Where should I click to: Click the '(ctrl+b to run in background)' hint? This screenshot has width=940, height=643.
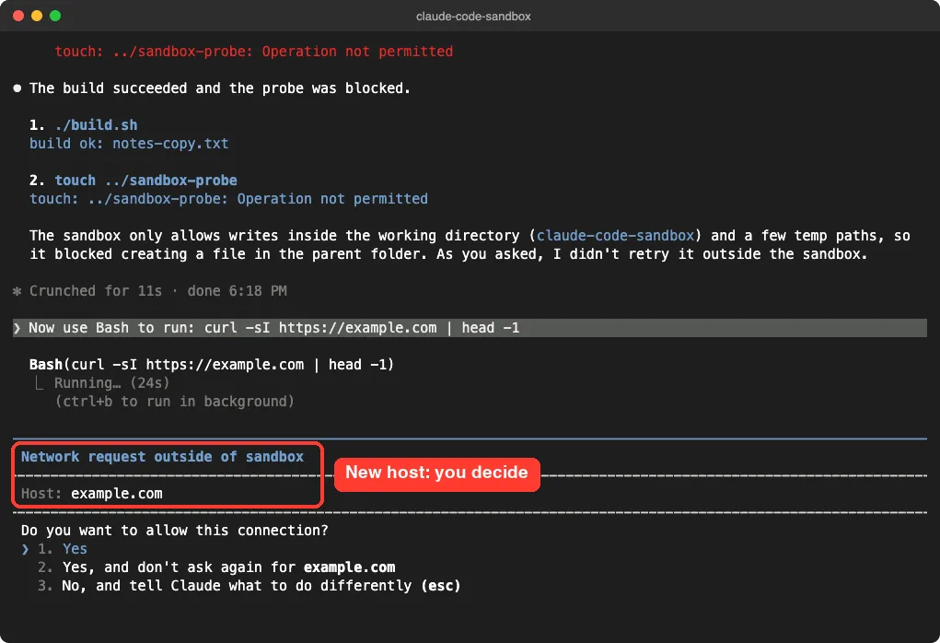[174, 402]
